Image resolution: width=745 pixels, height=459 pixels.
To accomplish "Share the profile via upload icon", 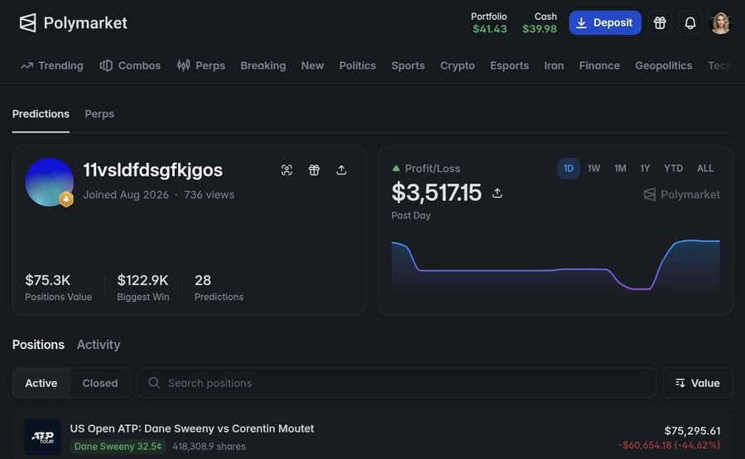I will tap(341, 170).
